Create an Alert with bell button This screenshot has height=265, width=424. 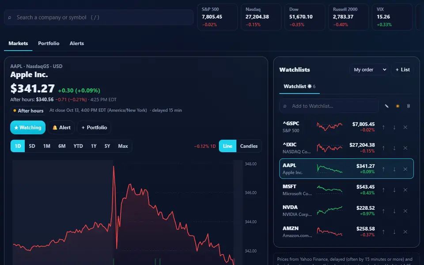click(x=61, y=127)
